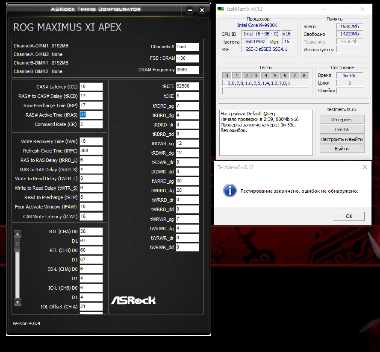This screenshot has height=352, width=380.
Task: Select test number 3 box
Action: click(x=256, y=76)
